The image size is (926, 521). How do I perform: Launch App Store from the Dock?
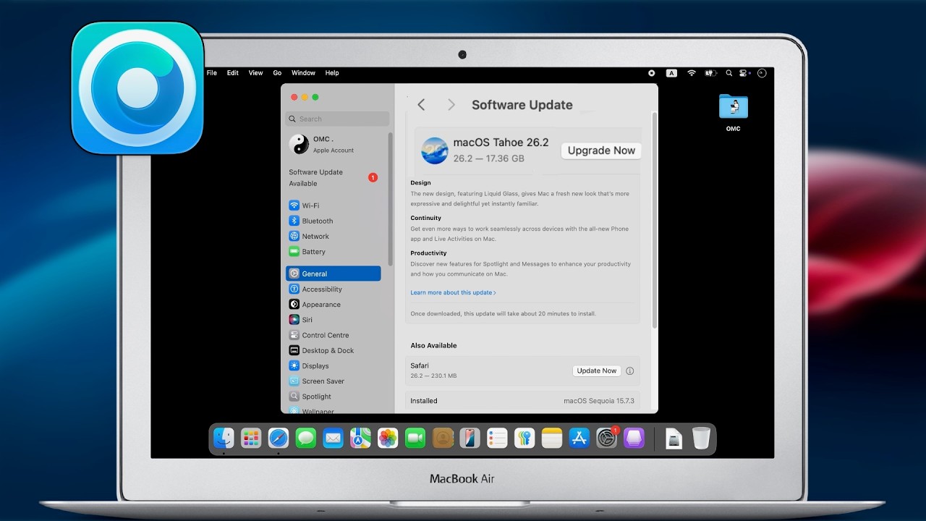[579, 438]
